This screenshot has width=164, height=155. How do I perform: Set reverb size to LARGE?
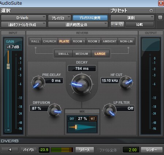coord(100,54)
